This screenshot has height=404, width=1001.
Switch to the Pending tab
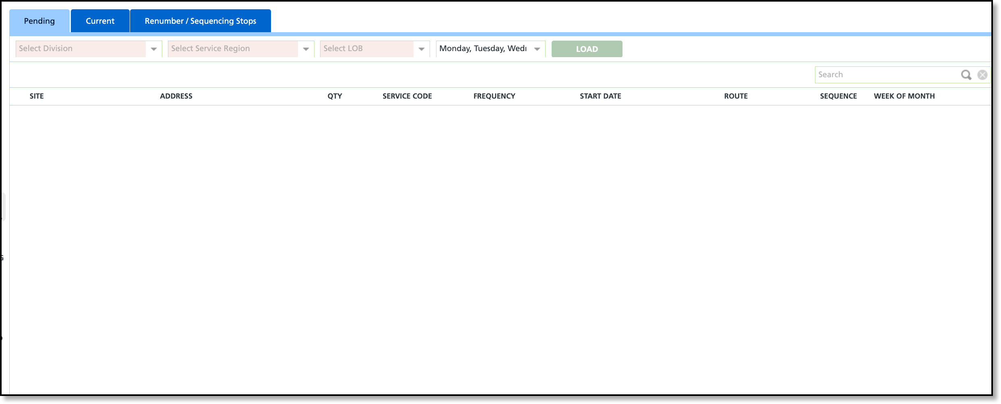[39, 21]
